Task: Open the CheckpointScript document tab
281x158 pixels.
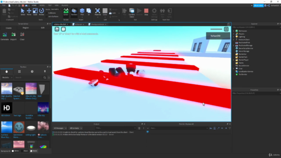Action: pyautogui.click(x=97, y=25)
